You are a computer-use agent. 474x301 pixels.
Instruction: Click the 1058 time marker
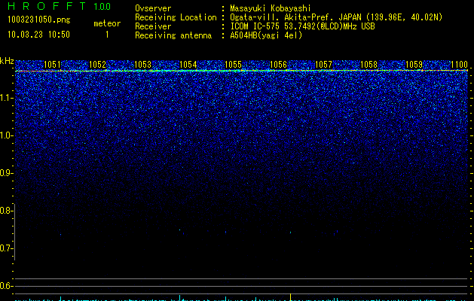pyautogui.click(x=368, y=65)
